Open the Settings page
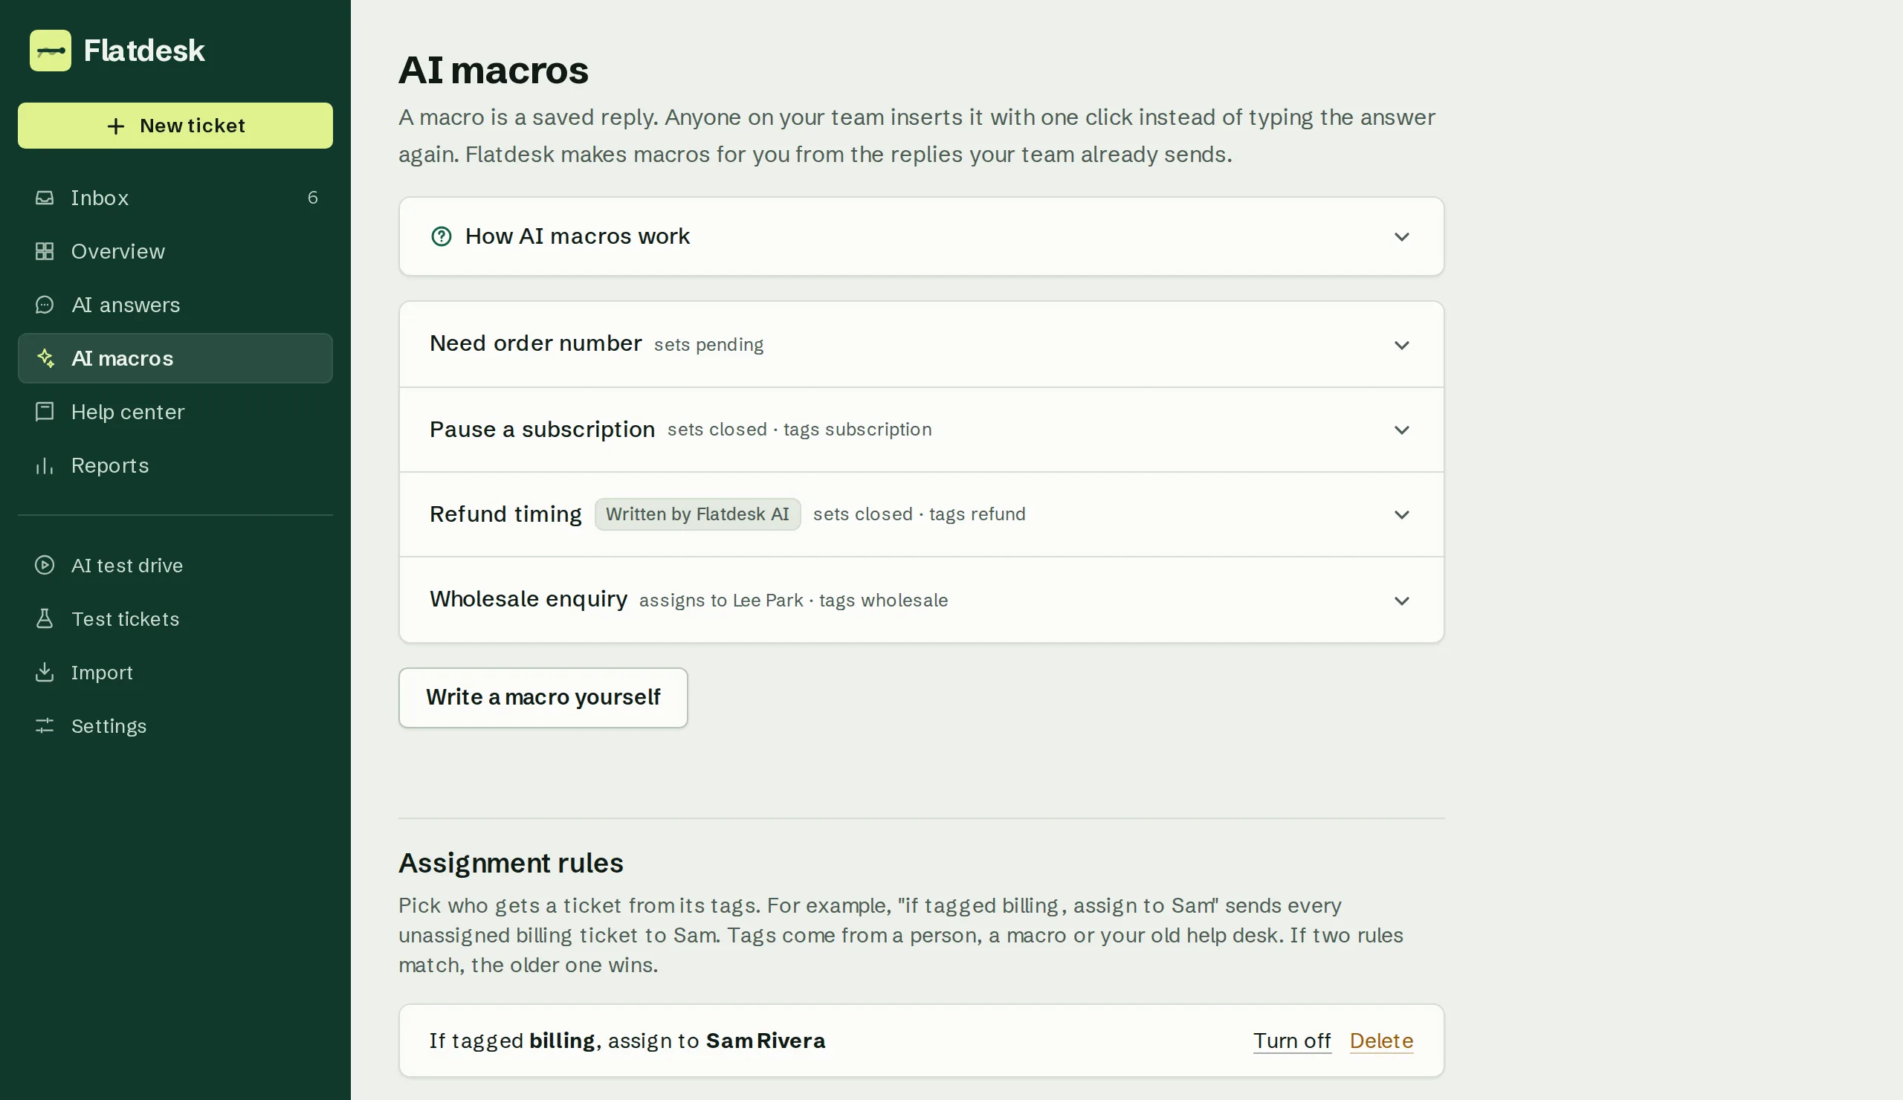Screen dimensions: 1903x1100 [x=175, y=726]
